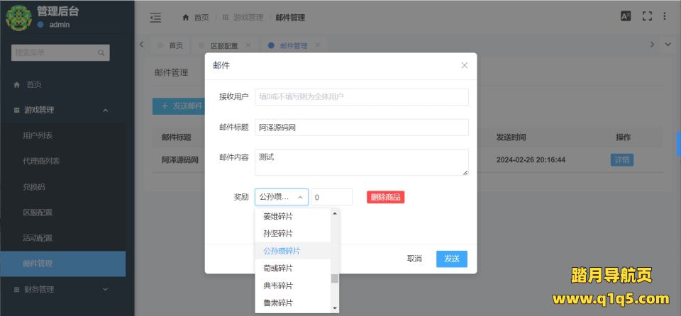Toggle fullscreen mode icon
The image size is (681, 316).
point(646,16)
